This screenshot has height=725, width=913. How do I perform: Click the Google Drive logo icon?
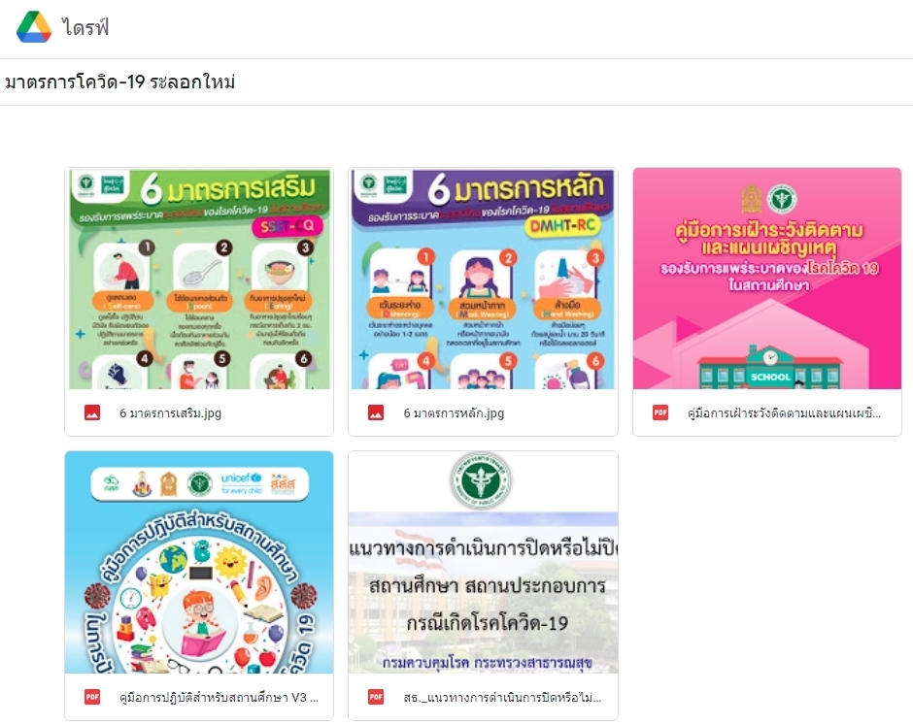pyautogui.click(x=34, y=27)
